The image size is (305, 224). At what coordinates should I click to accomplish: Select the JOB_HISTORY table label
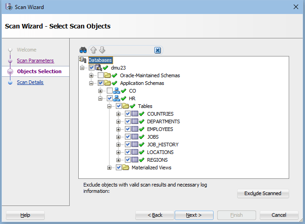pos(163,145)
